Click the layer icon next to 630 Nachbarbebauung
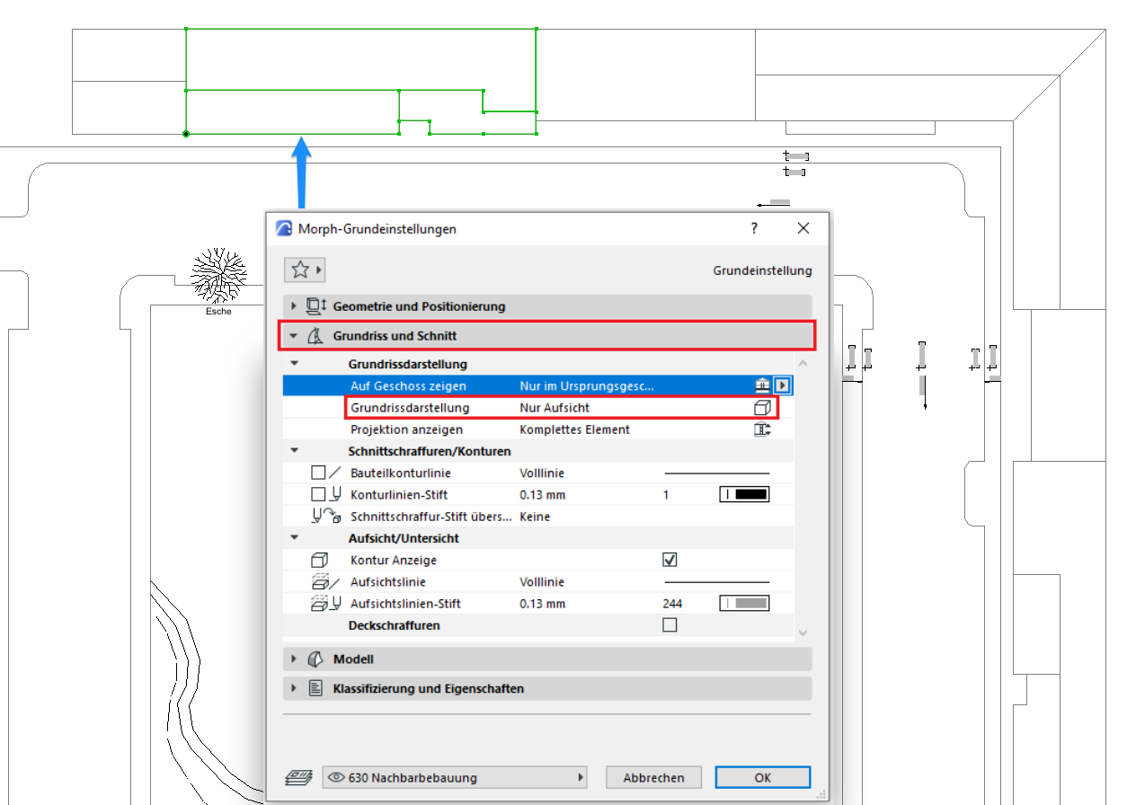1136x805 pixels. pyautogui.click(x=297, y=777)
